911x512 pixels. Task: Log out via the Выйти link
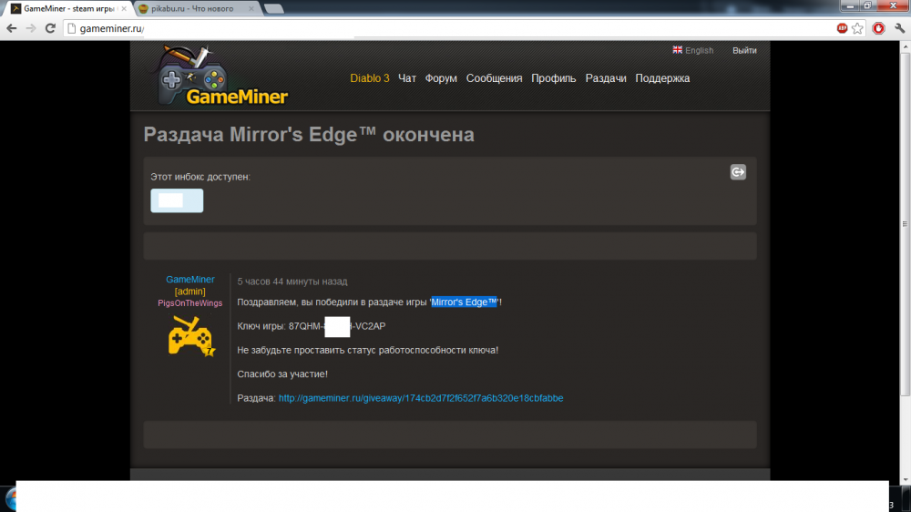[x=744, y=50]
